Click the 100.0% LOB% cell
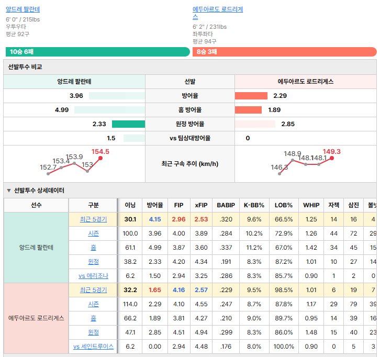This screenshot has width=380, height=357. 284,347
